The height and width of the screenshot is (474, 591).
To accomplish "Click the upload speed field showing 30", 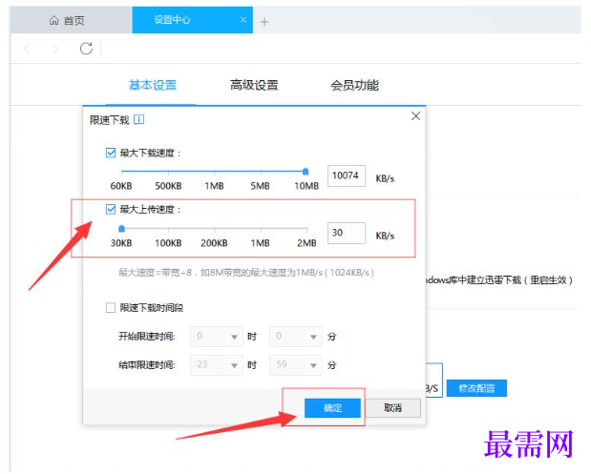I will click(347, 233).
